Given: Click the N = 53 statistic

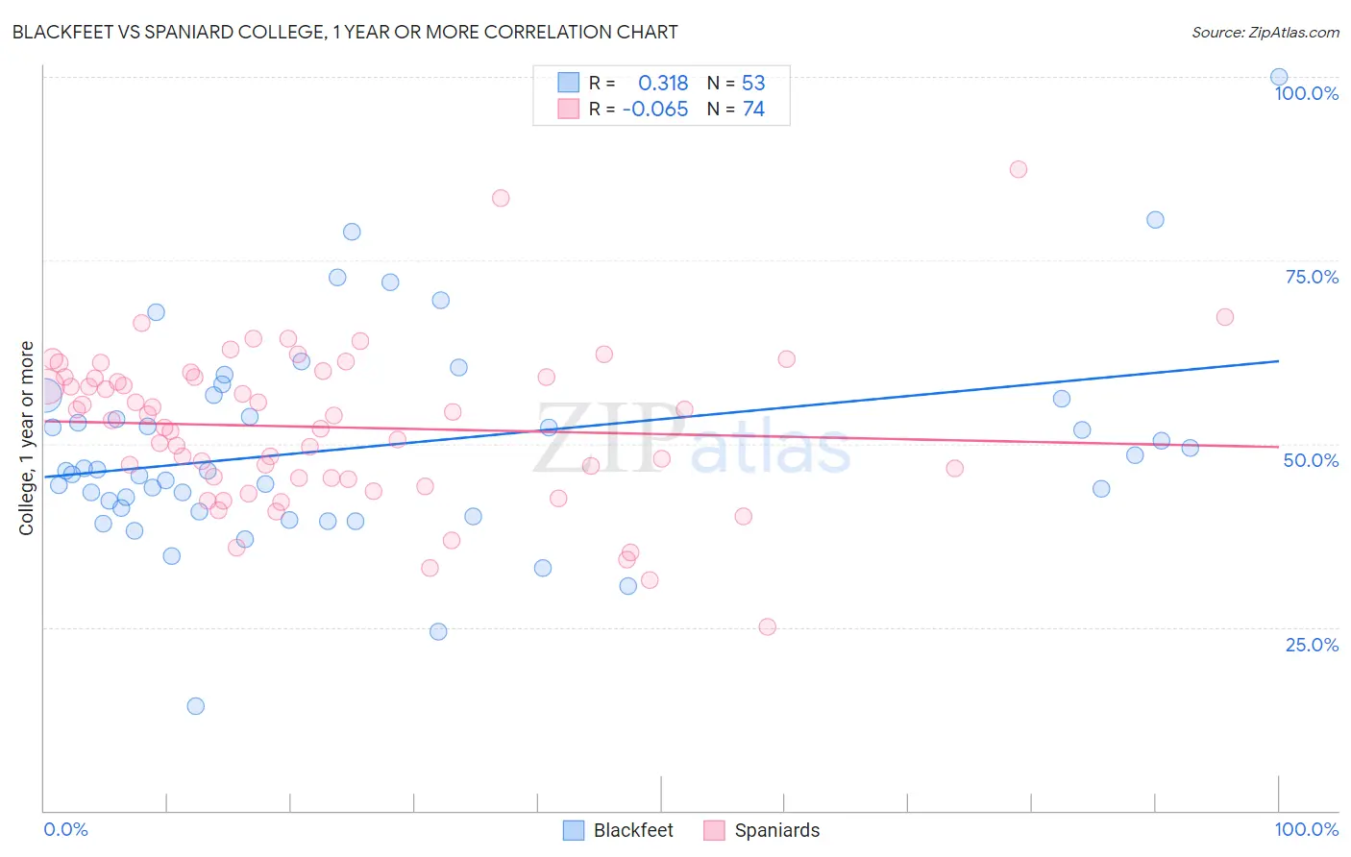Looking at the screenshot, I should tap(736, 83).
